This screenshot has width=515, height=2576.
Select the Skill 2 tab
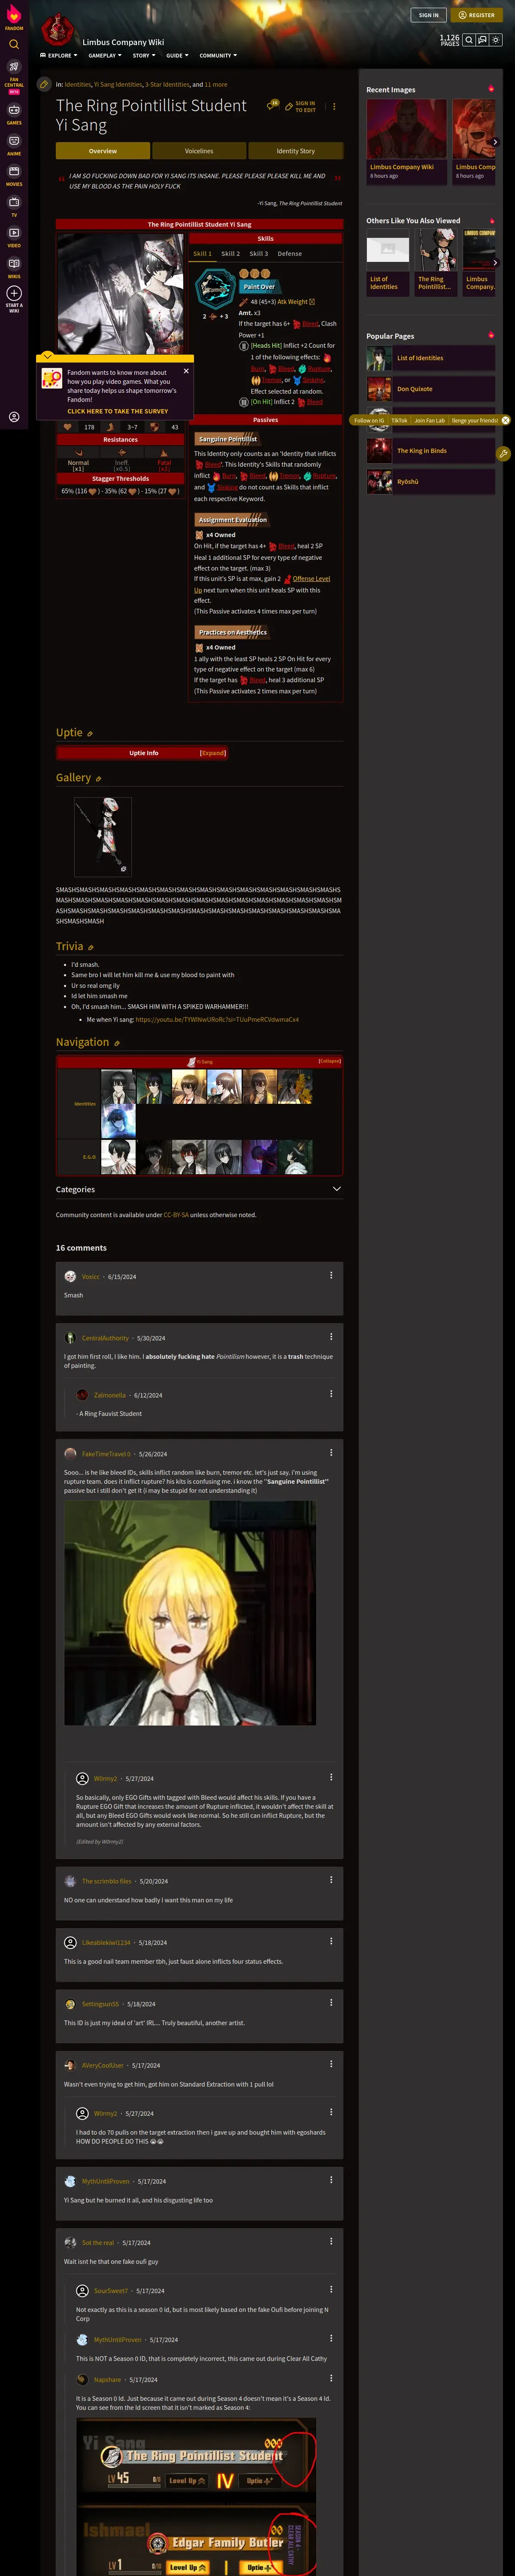click(x=230, y=254)
